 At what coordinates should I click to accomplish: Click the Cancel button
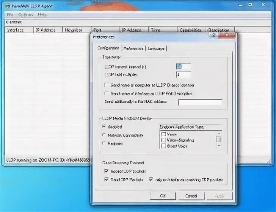tap(191, 196)
